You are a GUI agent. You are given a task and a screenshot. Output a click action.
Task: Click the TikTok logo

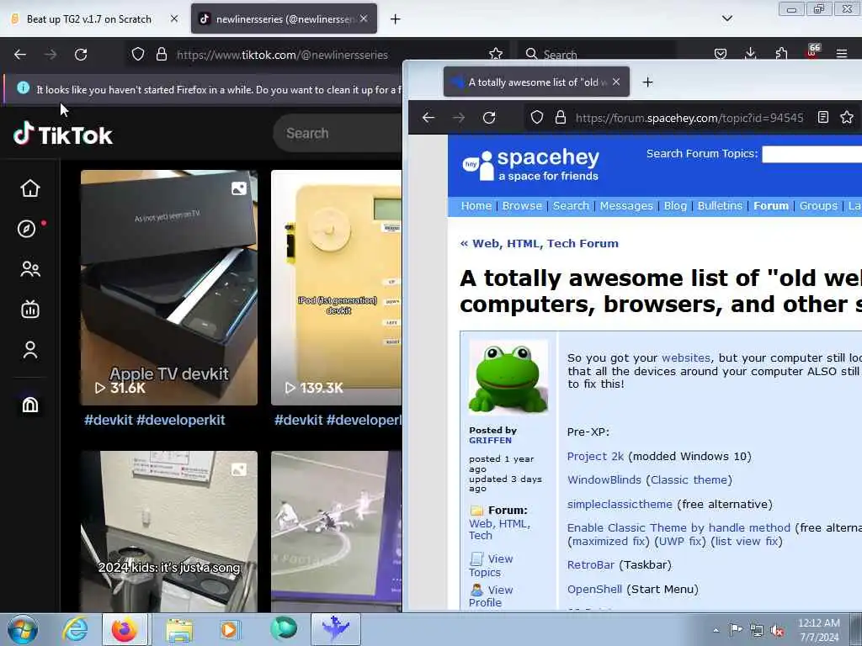click(x=63, y=135)
